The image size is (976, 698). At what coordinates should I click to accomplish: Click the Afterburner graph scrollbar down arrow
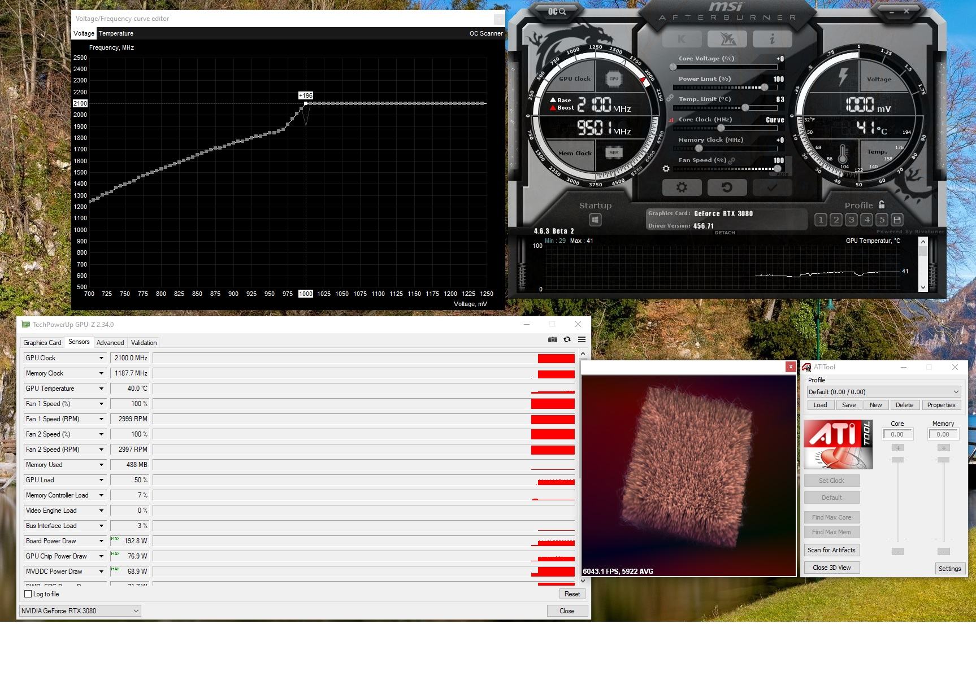(923, 287)
